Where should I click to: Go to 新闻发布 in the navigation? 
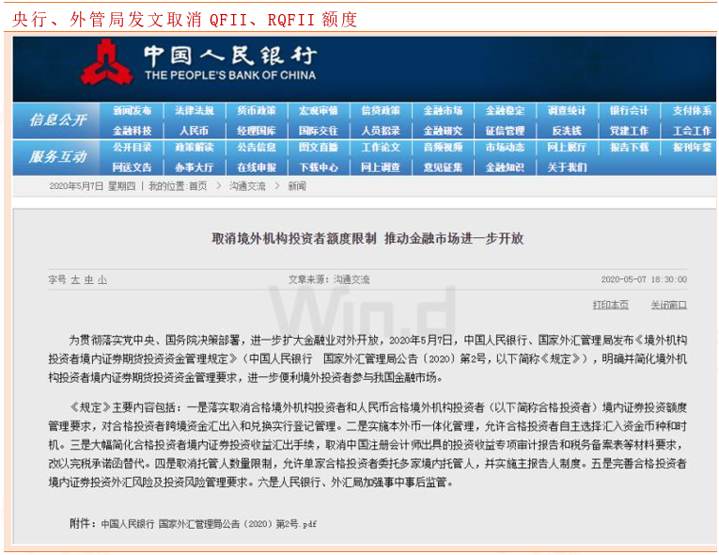click(133, 111)
